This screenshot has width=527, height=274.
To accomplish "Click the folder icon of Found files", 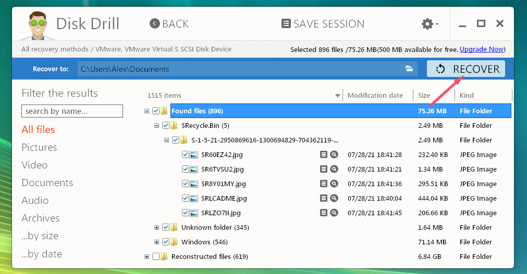I will click(164, 111).
